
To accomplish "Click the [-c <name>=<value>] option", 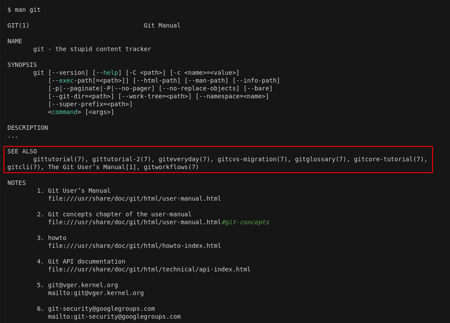I will tap(205, 73).
